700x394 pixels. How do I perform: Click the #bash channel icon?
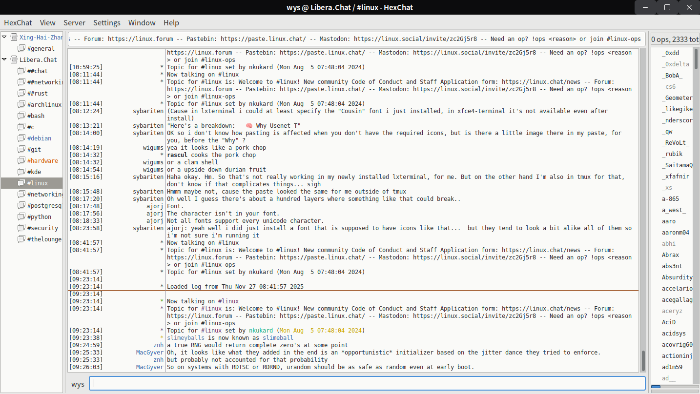(x=21, y=116)
